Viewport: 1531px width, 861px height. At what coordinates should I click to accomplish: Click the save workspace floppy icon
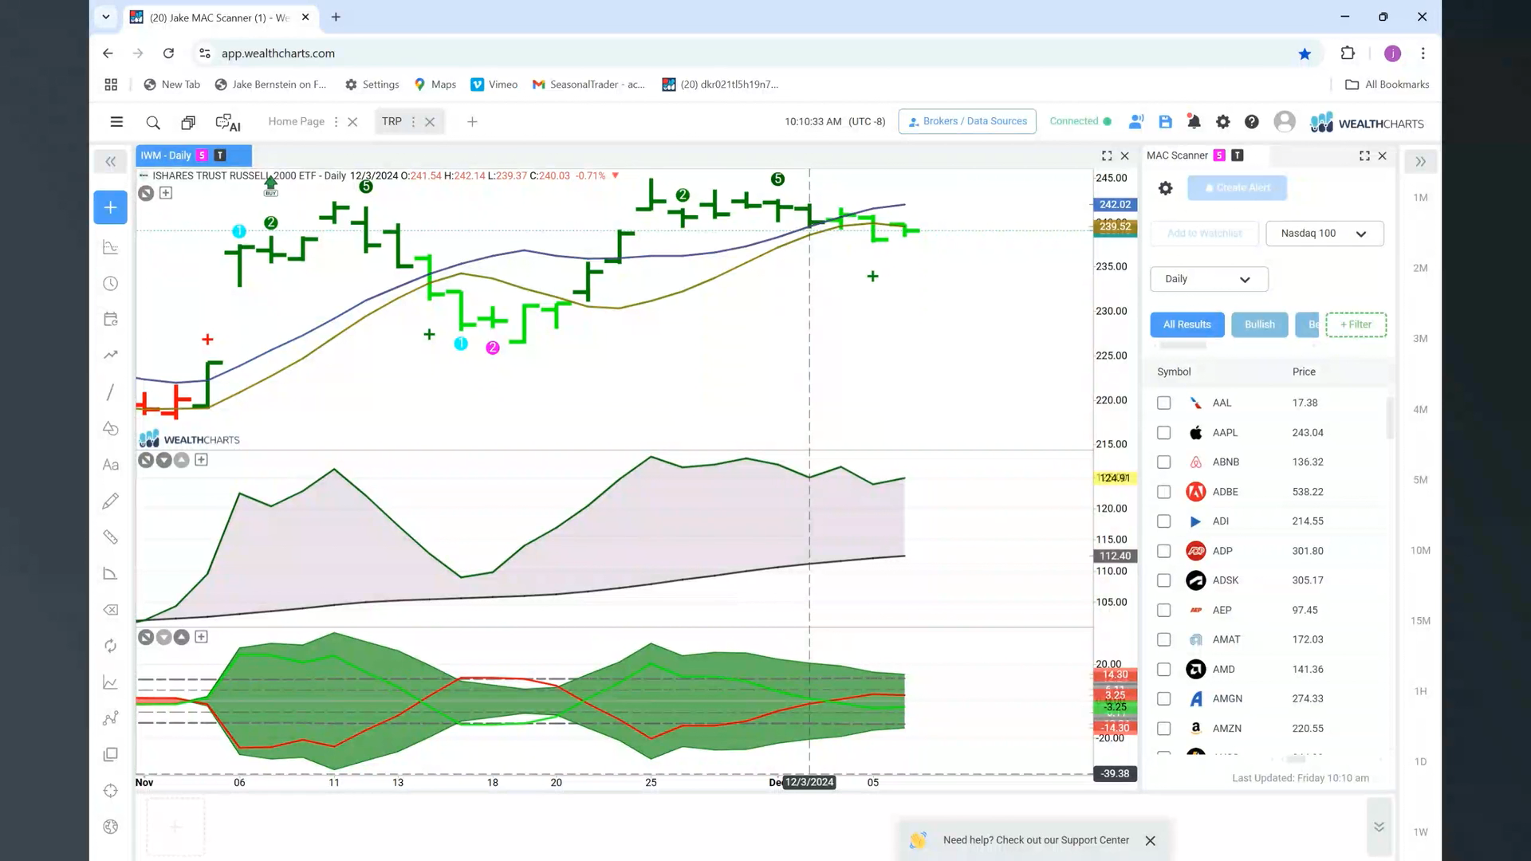[x=1165, y=121]
